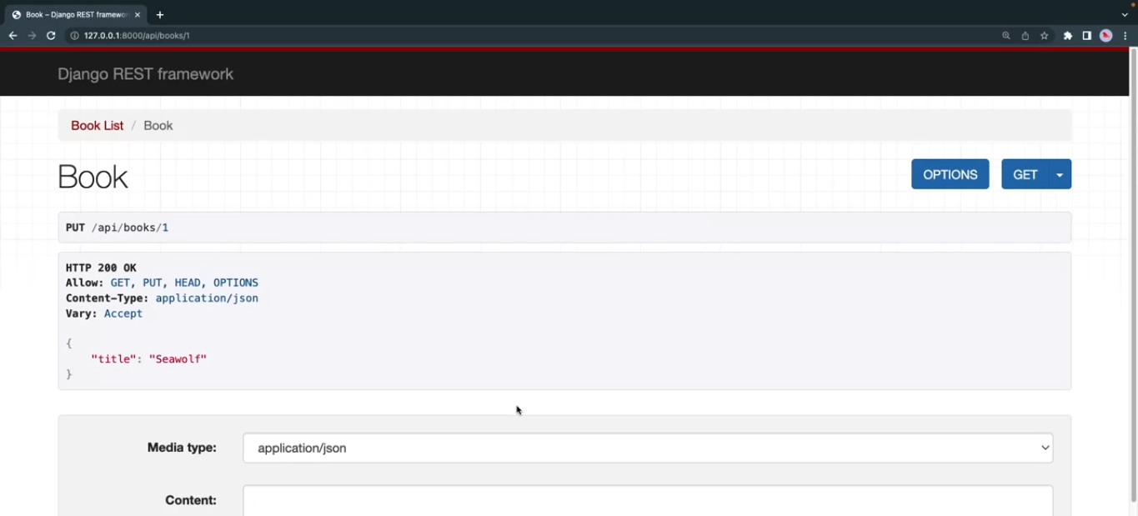
Task: Open the Chrome three-dot menu
Action: tap(1125, 36)
